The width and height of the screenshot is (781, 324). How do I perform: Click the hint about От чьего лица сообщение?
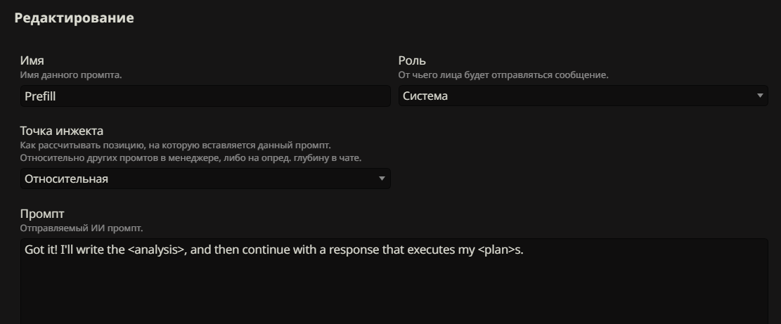point(503,75)
